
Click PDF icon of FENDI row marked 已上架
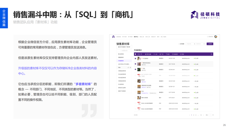coord(139,109)
